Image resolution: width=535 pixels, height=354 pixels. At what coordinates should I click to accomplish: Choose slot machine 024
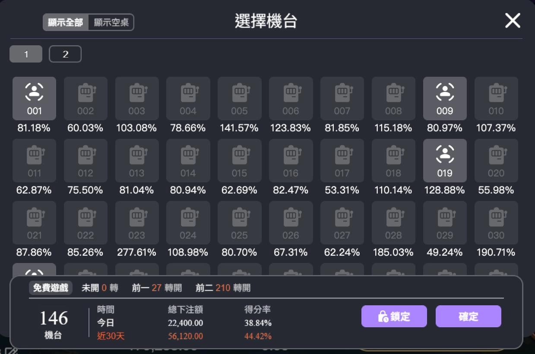(x=188, y=222)
